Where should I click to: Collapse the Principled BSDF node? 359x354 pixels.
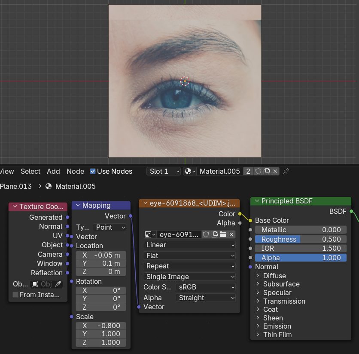pos(257,201)
